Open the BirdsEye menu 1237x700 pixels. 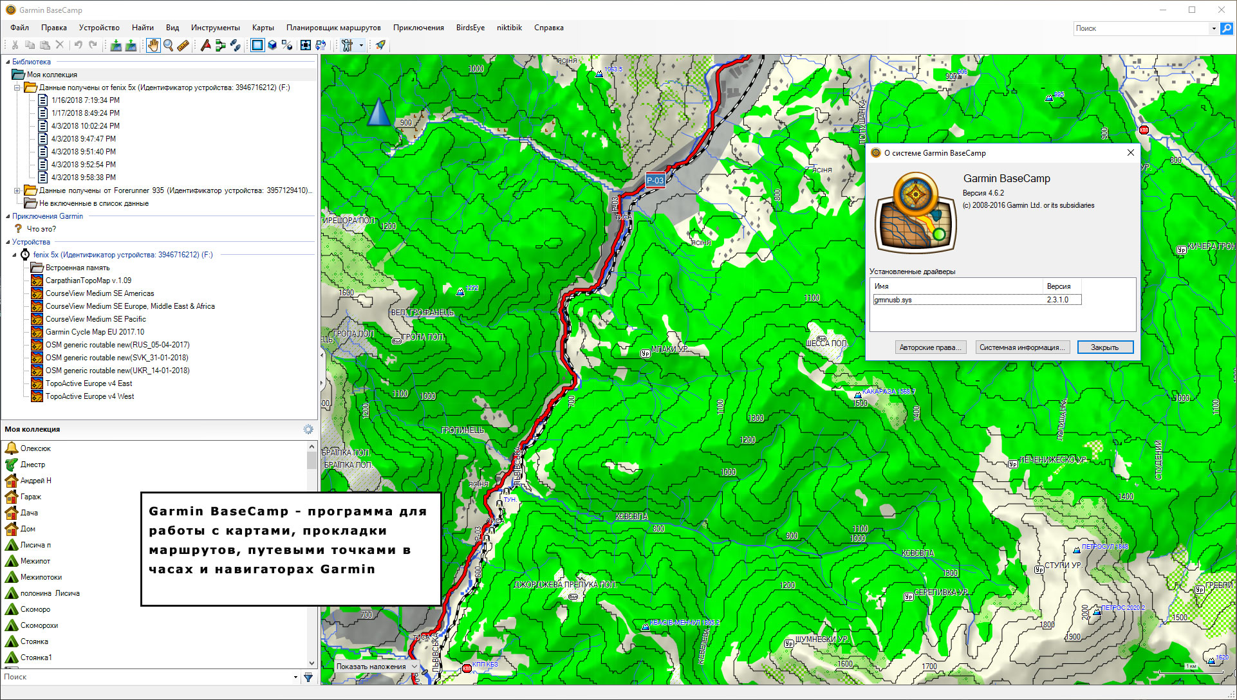(x=470, y=28)
